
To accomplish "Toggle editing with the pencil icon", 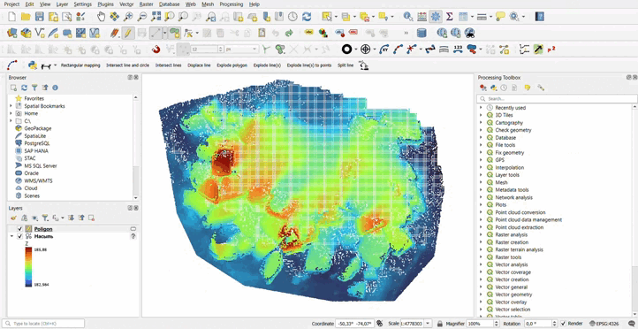I will pos(129,33).
